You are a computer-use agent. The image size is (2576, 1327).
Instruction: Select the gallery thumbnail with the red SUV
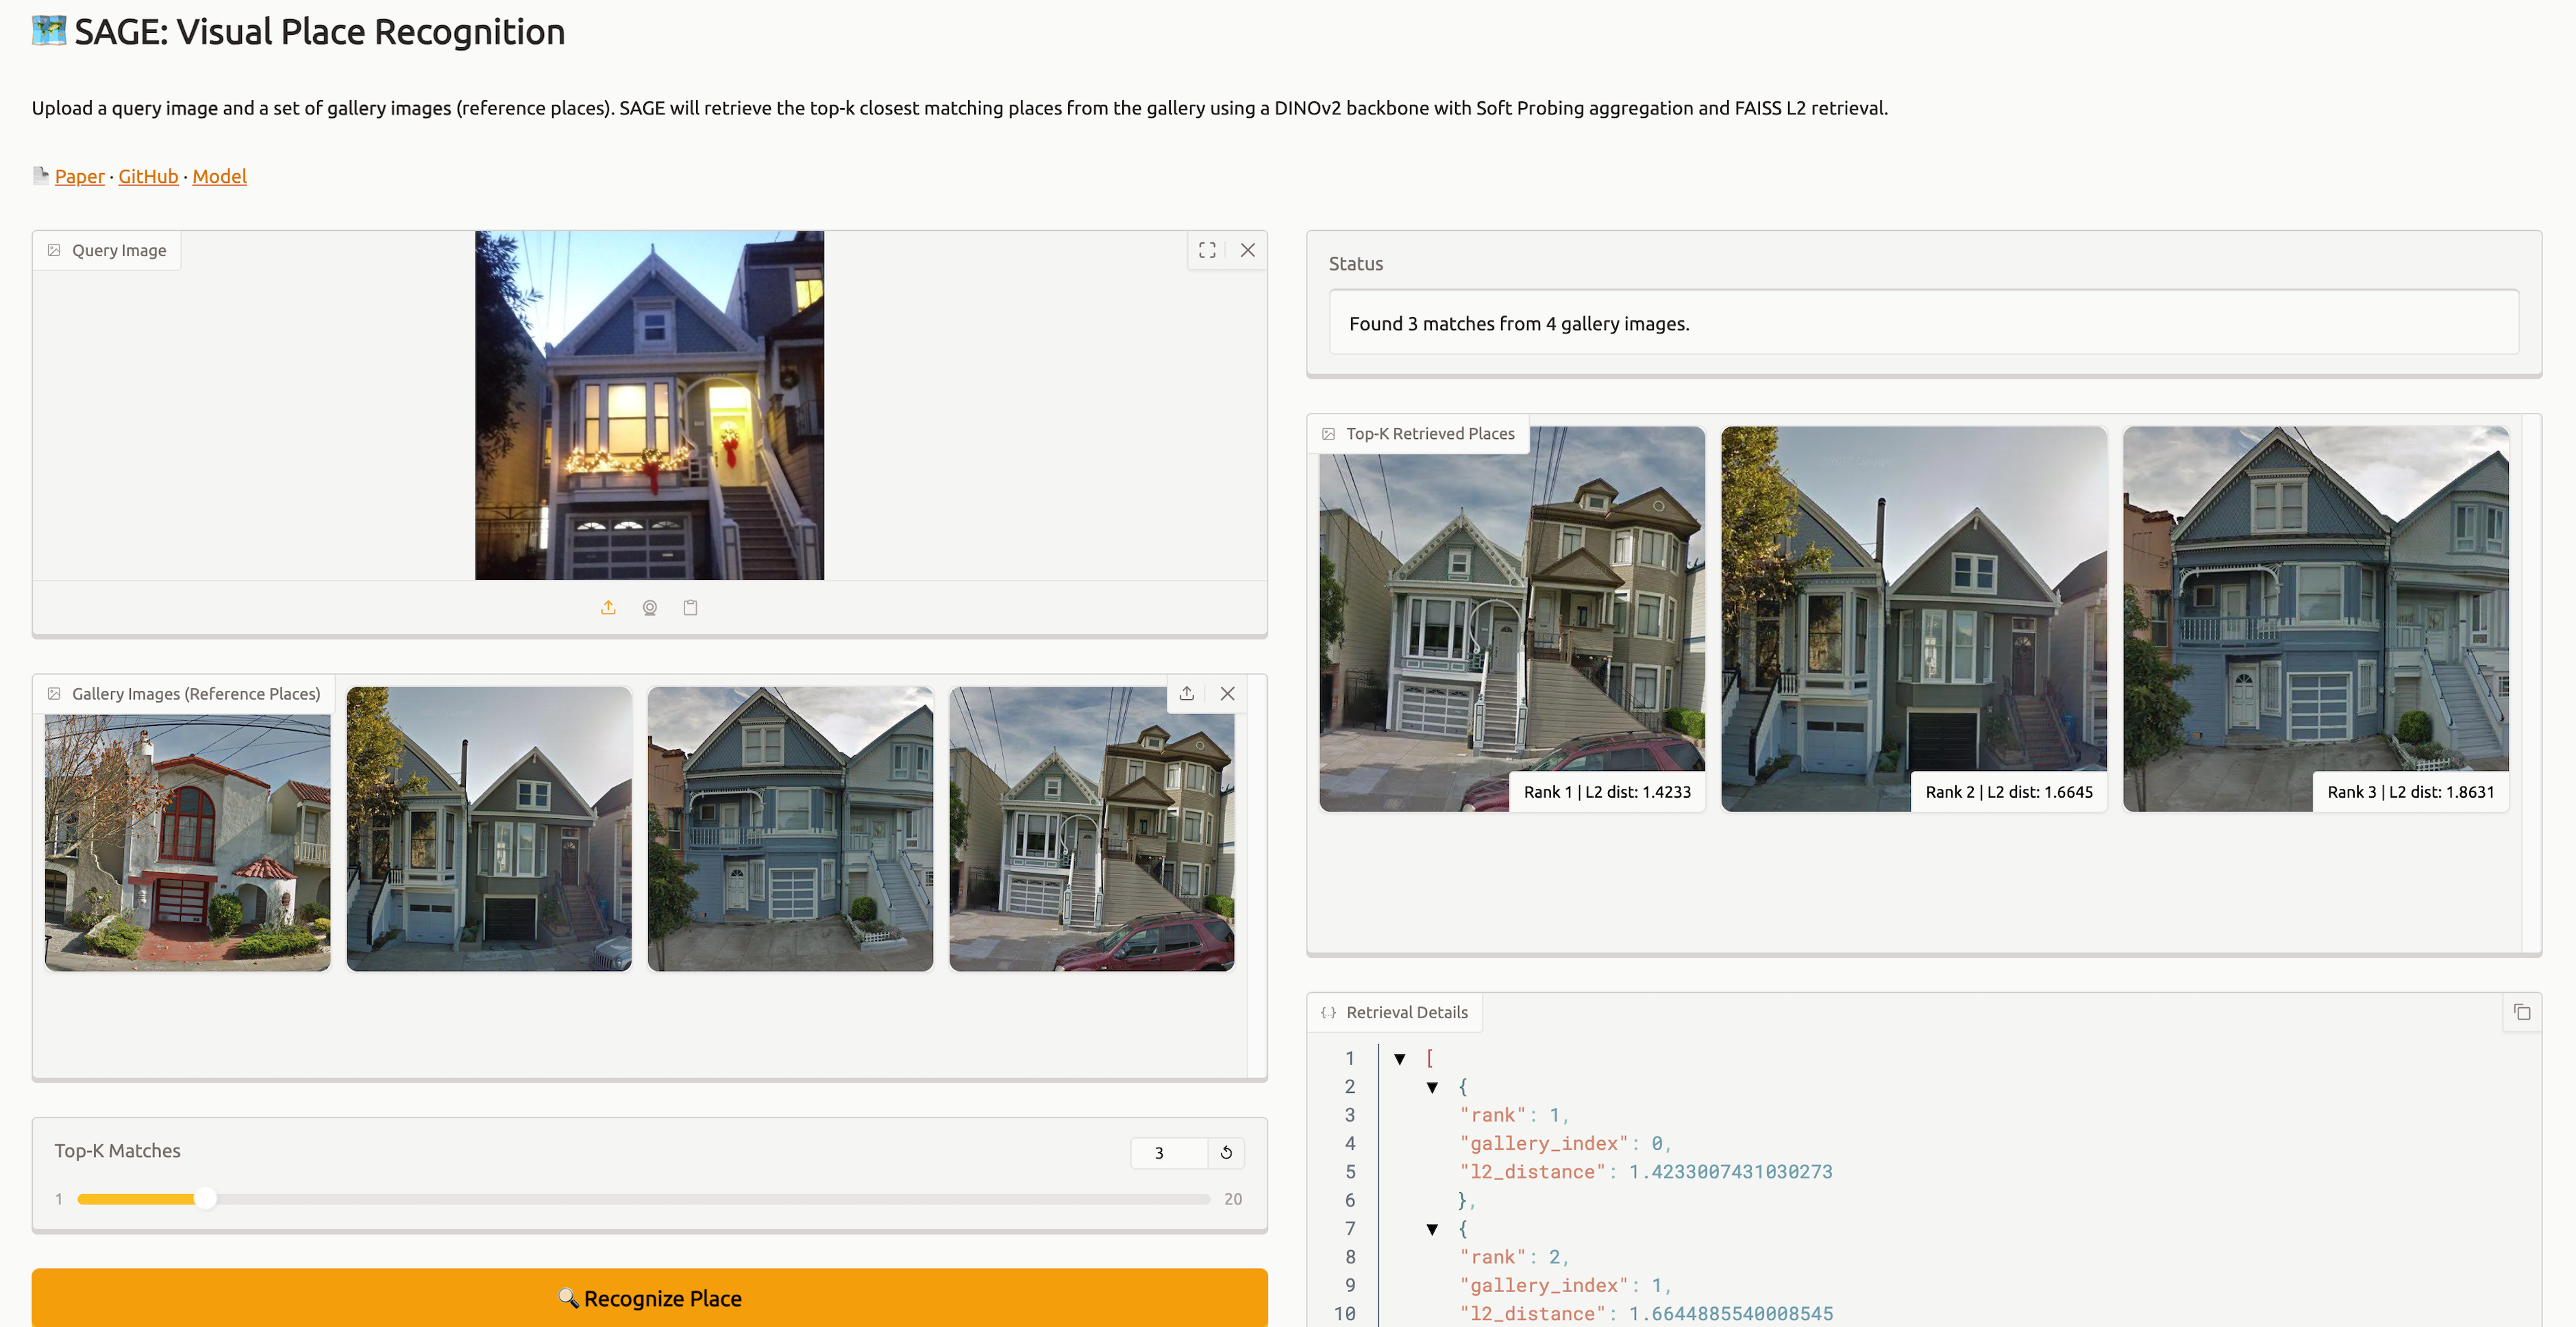(1091, 829)
